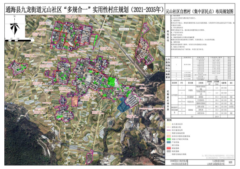Click row number 7 in the projects table

(182, 106)
